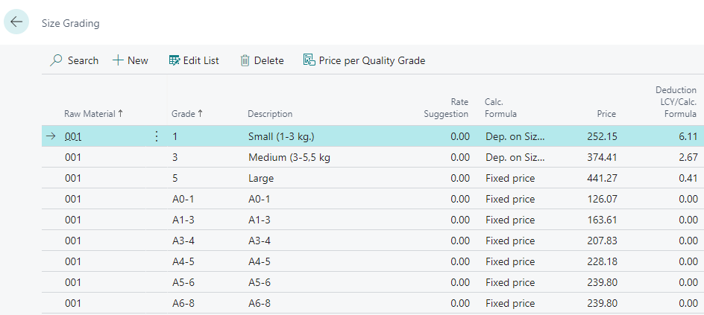Open Search with the magnifier icon
Image resolution: width=704 pixels, height=315 pixels.
(57, 60)
